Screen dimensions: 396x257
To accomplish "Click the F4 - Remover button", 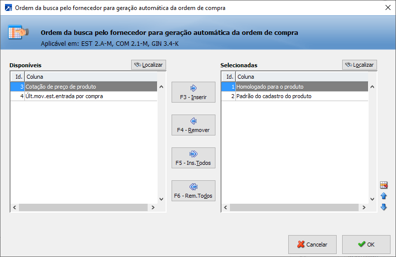I will [194, 125].
